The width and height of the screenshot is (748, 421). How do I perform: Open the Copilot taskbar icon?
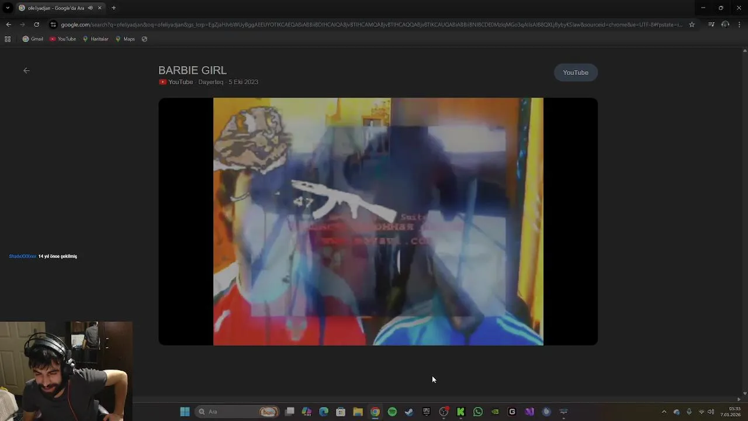point(307,412)
